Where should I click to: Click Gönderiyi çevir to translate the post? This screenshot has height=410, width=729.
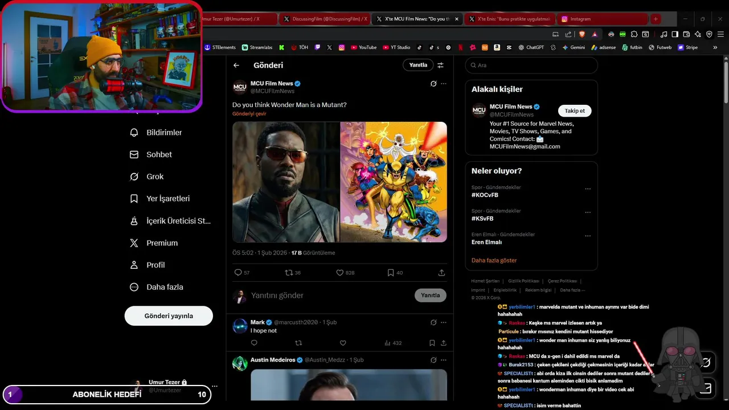coord(249,114)
